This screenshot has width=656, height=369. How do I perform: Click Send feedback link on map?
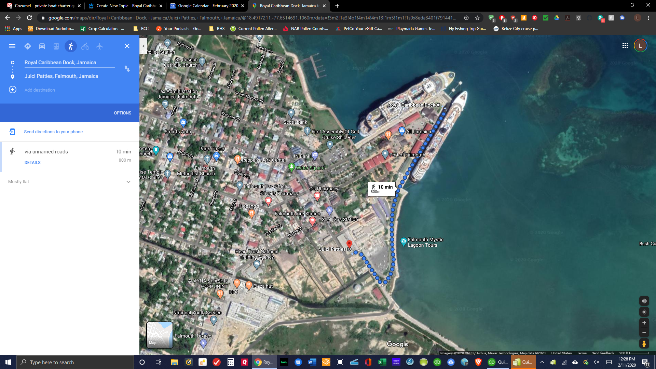click(x=603, y=353)
